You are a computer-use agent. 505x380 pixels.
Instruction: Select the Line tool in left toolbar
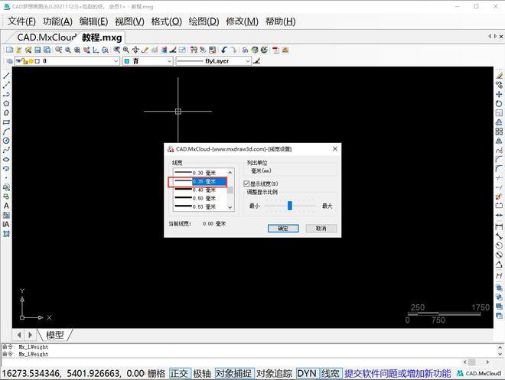6,76
